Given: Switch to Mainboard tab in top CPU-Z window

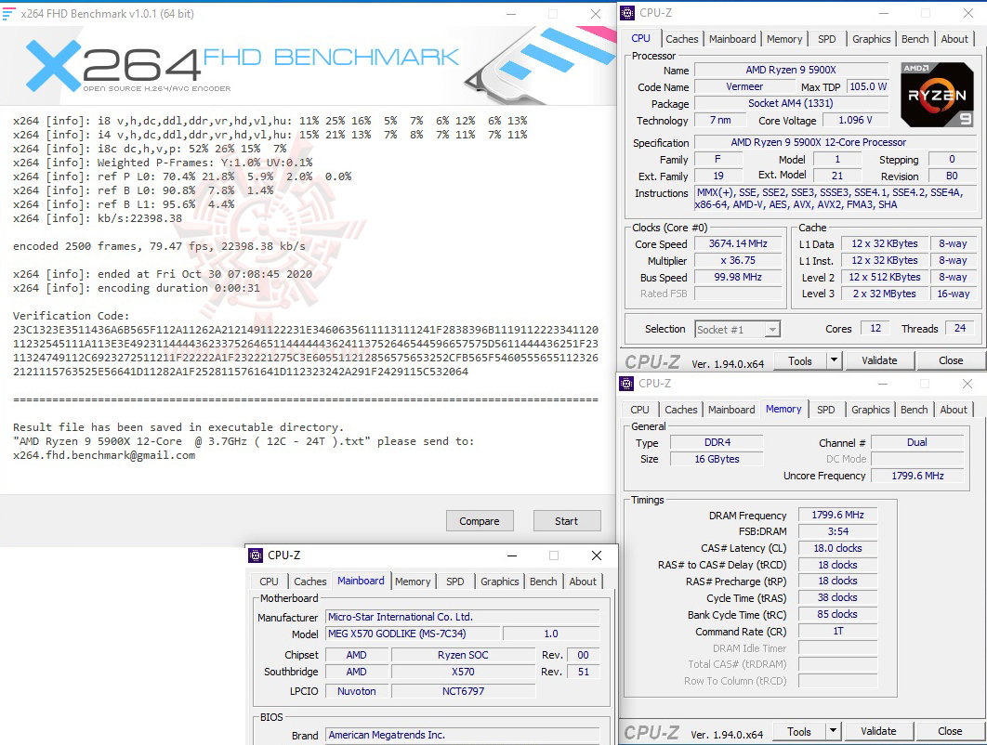Looking at the screenshot, I should pos(732,39).
